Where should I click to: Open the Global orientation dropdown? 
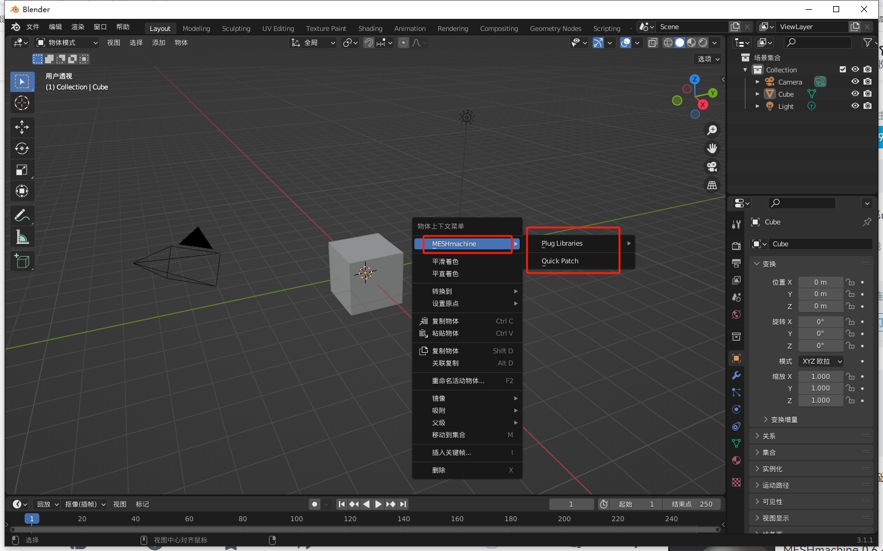pyautogui.click(x=313, y=43)
